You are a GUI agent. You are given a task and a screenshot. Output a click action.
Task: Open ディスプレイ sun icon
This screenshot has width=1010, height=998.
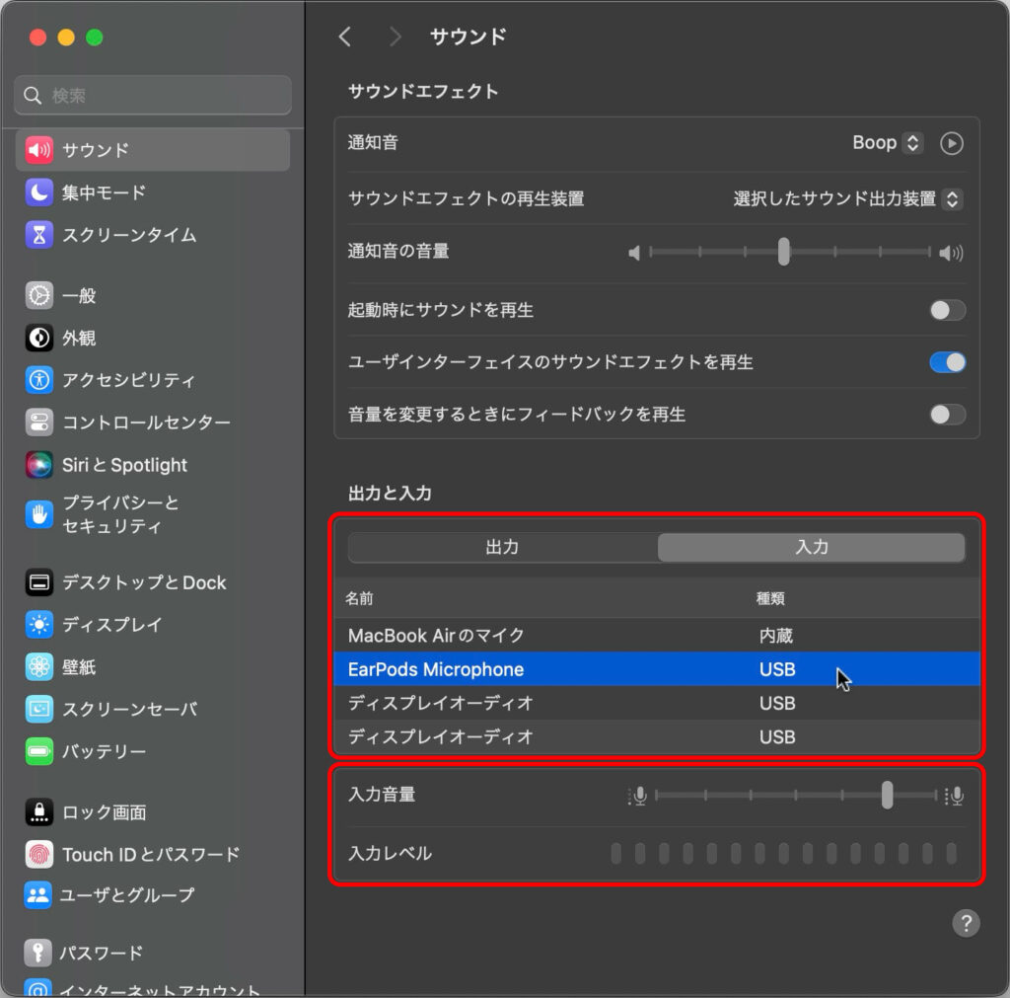coord(38,625)
